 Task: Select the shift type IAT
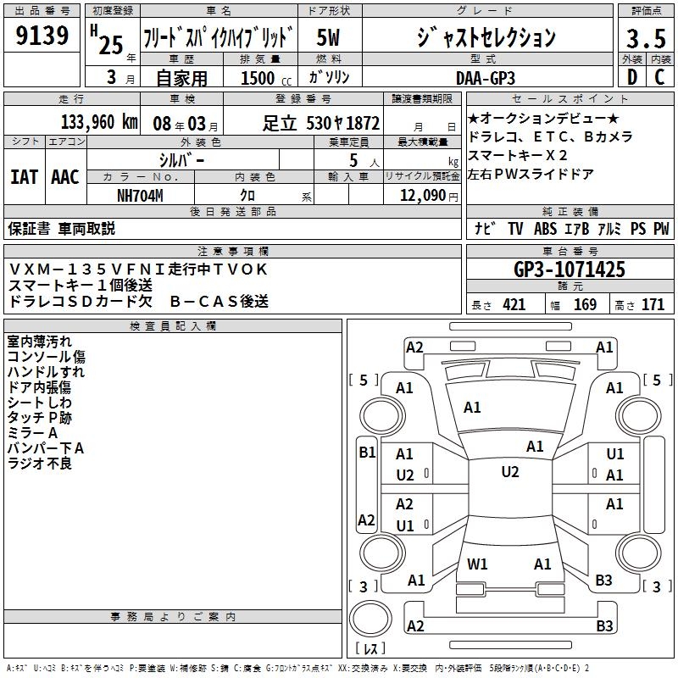click(x=24, y=177)
